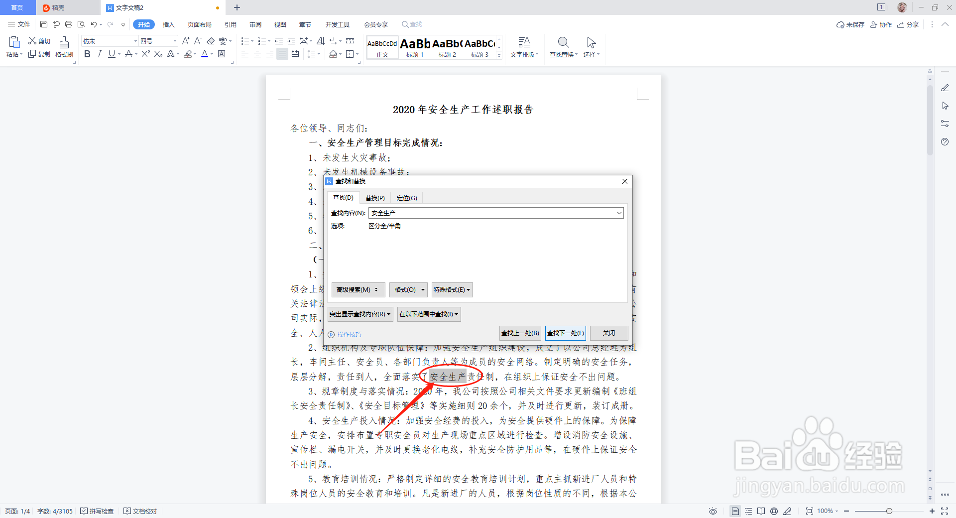Apply the Heading 1 (标题 1) style
This screenshot has width=956, height=518.
pos(415,47)
